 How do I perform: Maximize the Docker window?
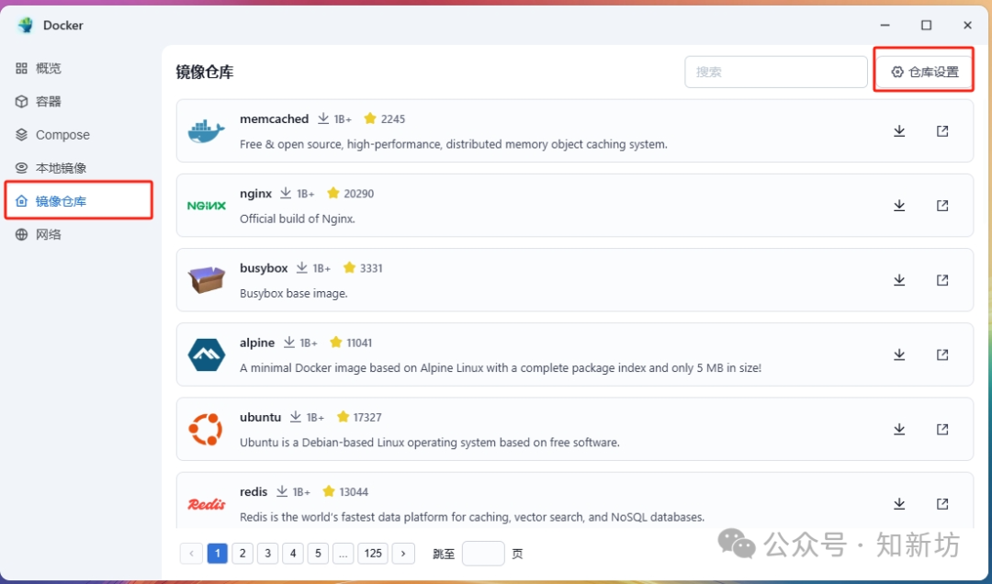click(926, 26)
